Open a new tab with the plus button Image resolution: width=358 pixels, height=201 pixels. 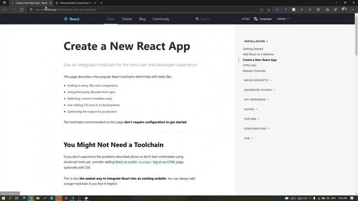click(101, 3)
